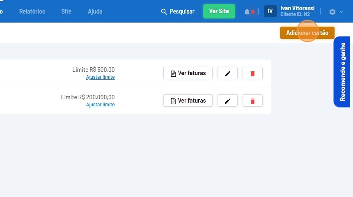Delete the R$ 500,00 card with the trash icon

[252, 73]
